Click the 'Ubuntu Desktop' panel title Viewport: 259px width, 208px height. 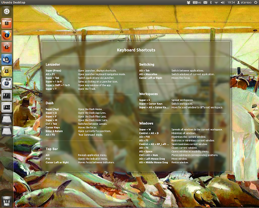coord(13,3)
